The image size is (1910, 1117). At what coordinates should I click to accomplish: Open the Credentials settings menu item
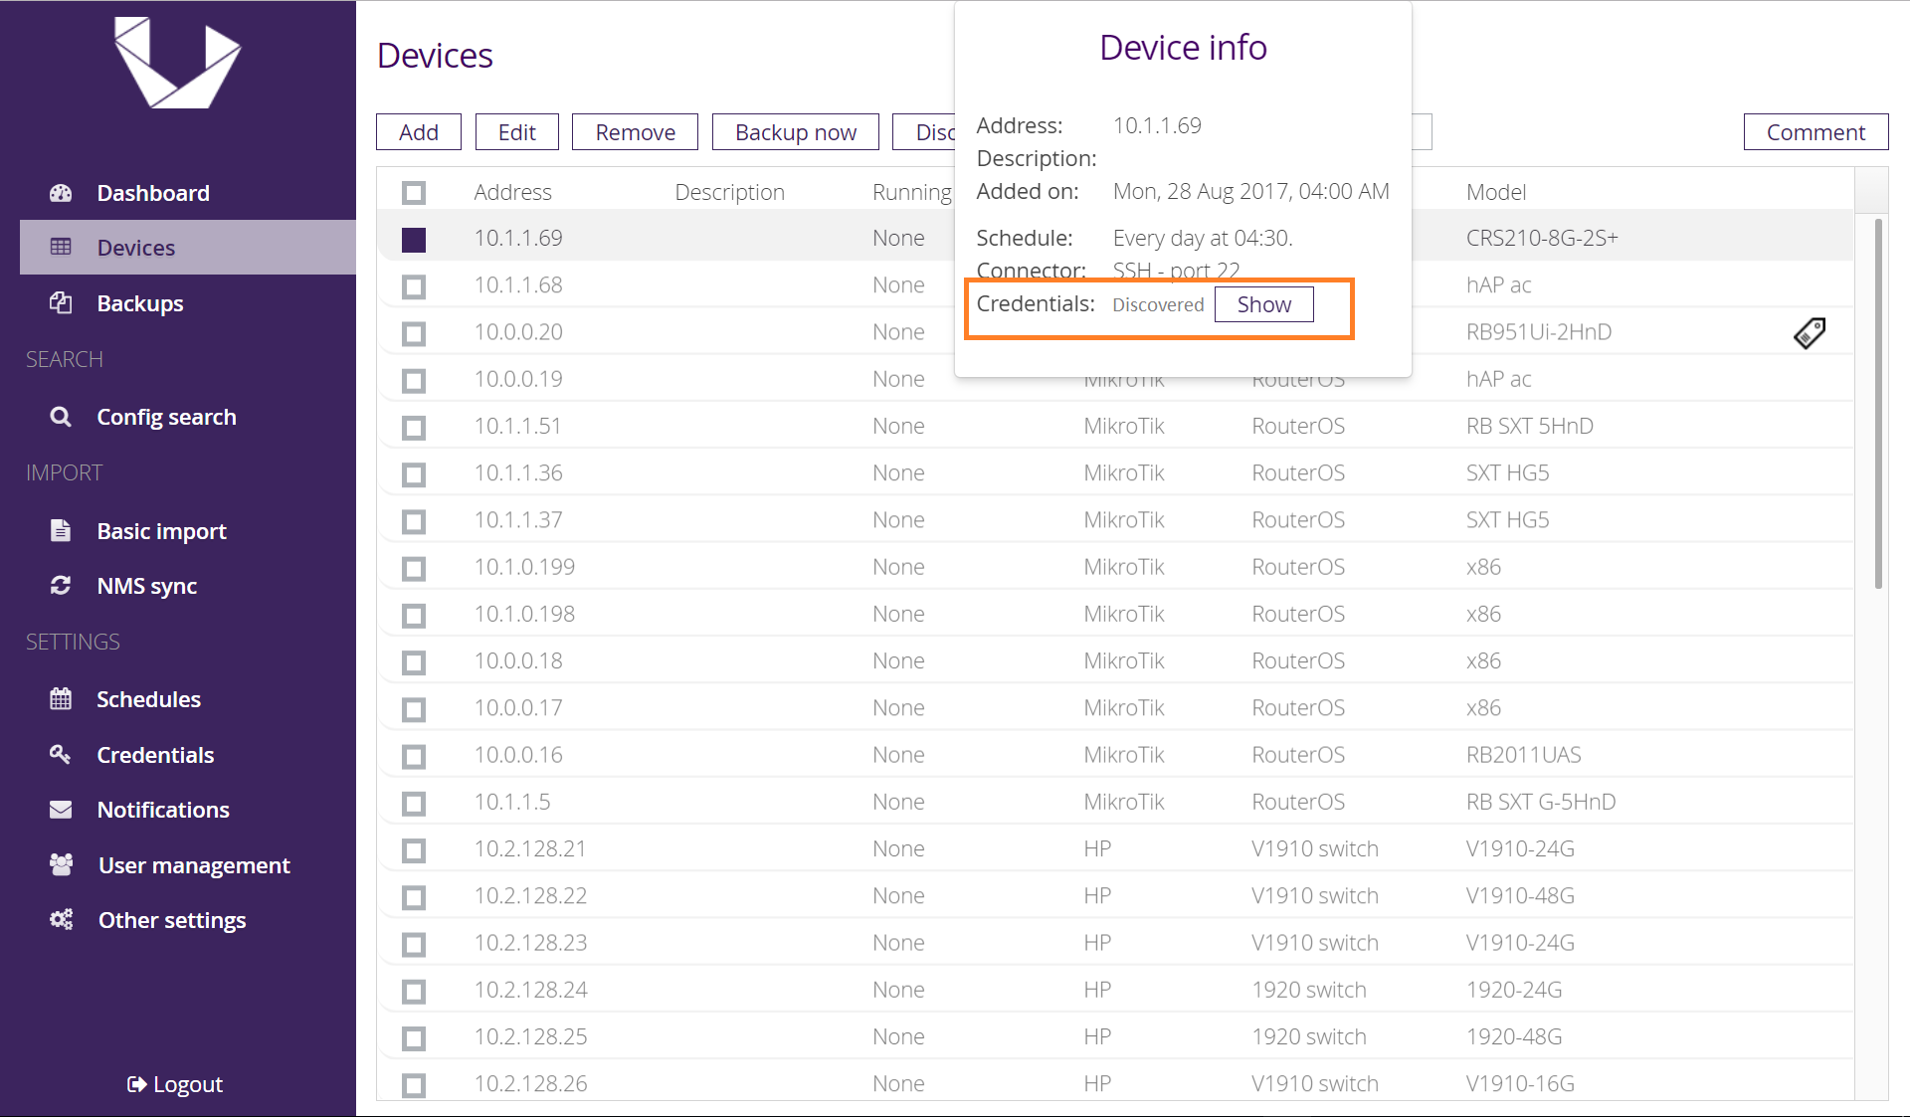click(188, 754)
